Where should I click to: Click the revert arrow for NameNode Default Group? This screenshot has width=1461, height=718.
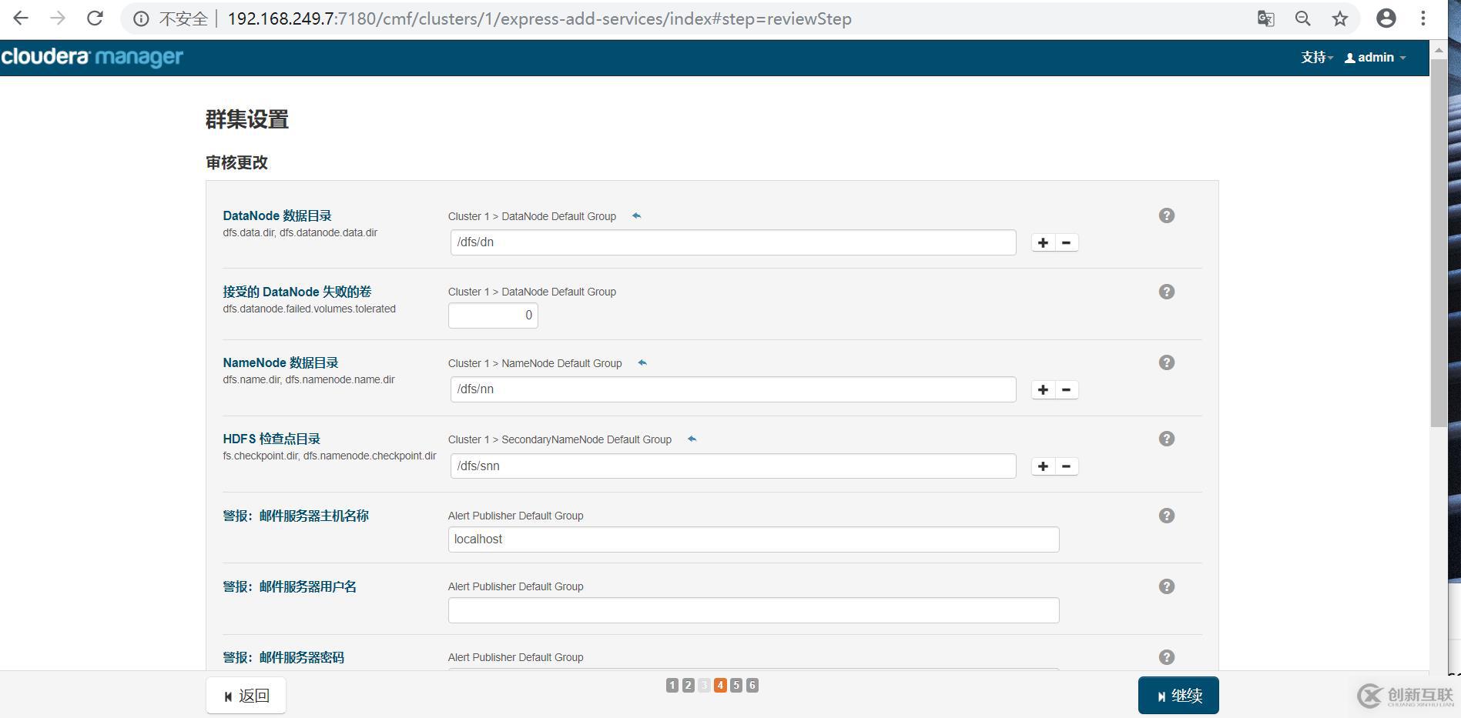point(642,362)
